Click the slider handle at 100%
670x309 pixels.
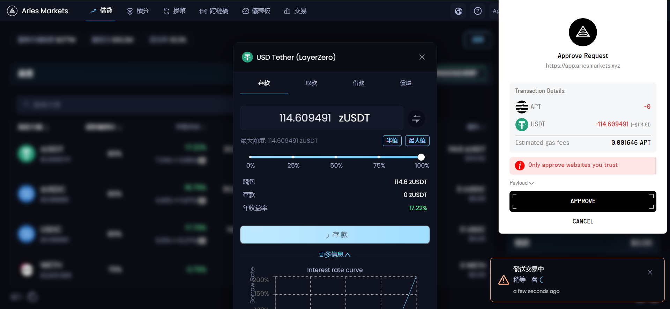[421, 157]
